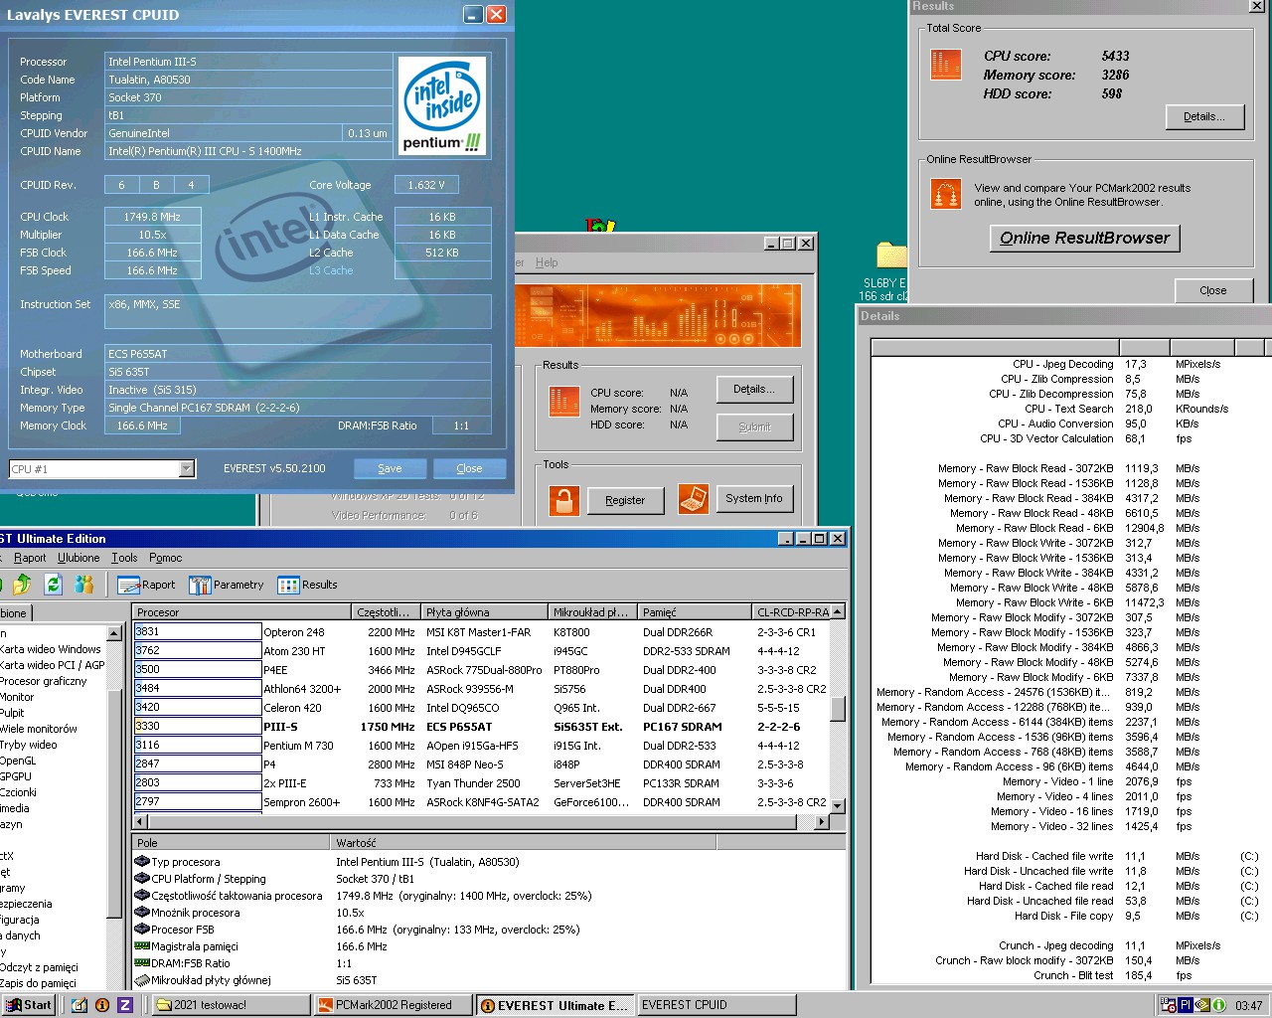The height and width of the screenshot is (1018, 1272).
Task: Click scroll up arrow in benchmark list
Action: (x=838, y=611)
